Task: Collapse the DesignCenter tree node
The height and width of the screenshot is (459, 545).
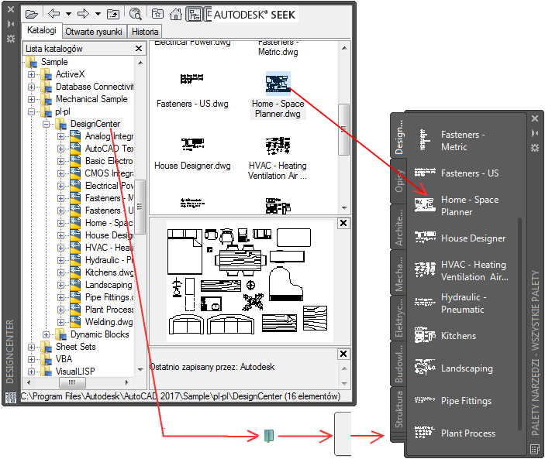Action: (46, 124)
